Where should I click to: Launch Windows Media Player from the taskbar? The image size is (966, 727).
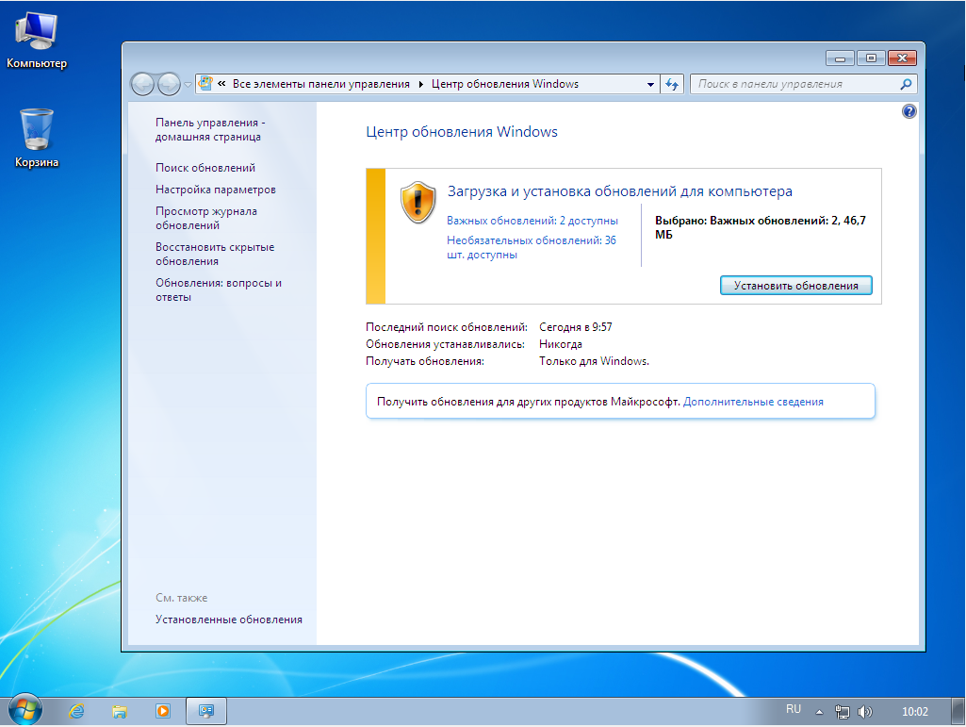163,711
